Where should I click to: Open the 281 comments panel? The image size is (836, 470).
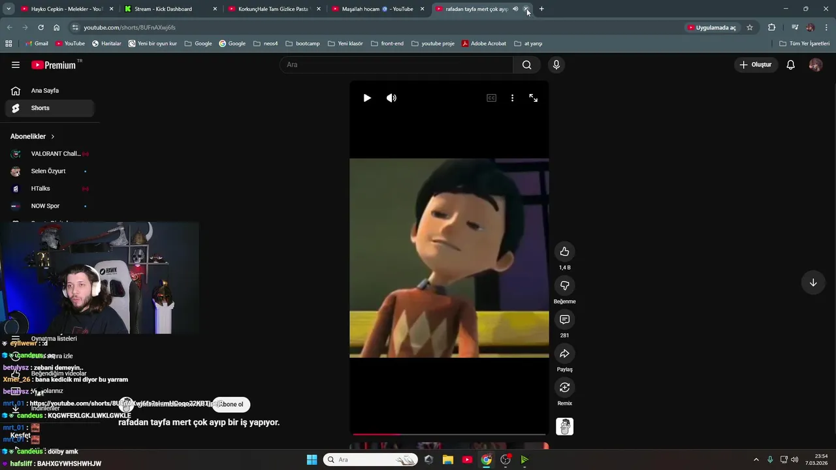tap(564, 319)
